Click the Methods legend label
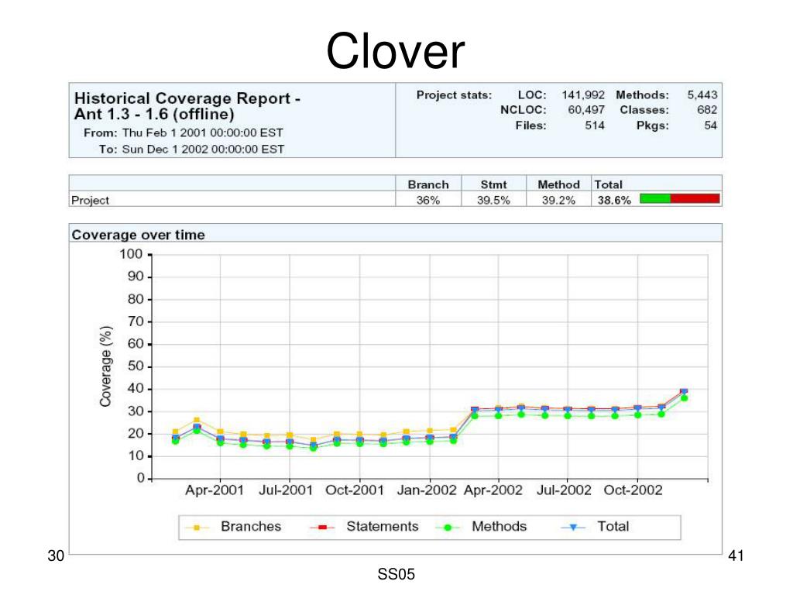Screen dimensions: 793x595 (x=499, y=527)
